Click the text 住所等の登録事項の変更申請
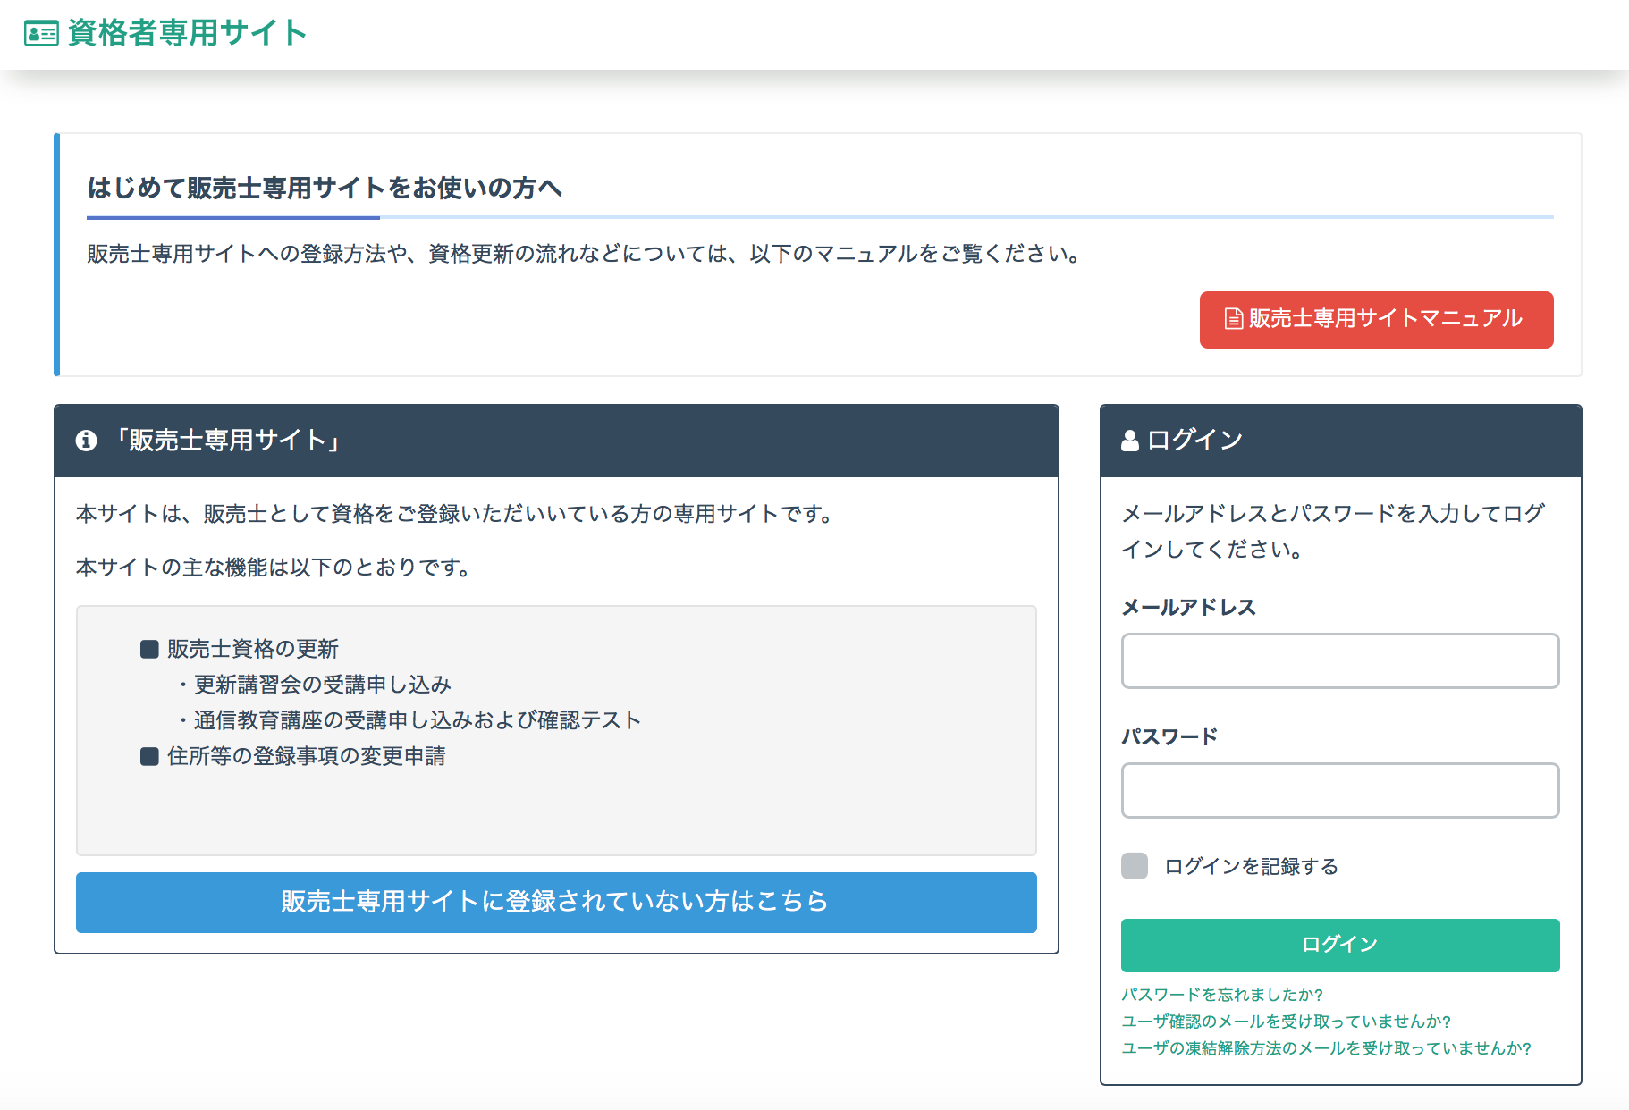This screenshot has height=1110, width=1629. pyautogui.click(x=307, y=756)
